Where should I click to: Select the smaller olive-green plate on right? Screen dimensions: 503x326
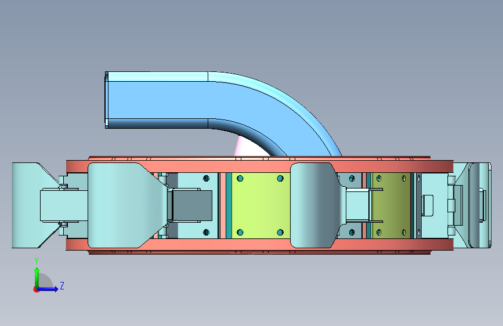pyautogui.click(x=391, y=205)
